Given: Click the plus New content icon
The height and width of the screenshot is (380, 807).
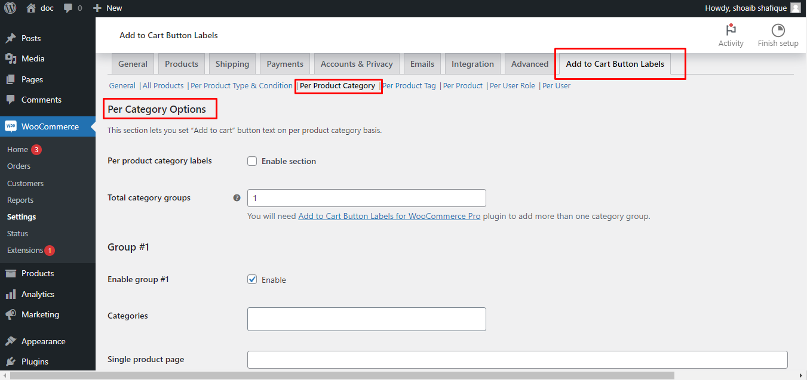Looking at the screenshot, I should [x=97, y=8].
